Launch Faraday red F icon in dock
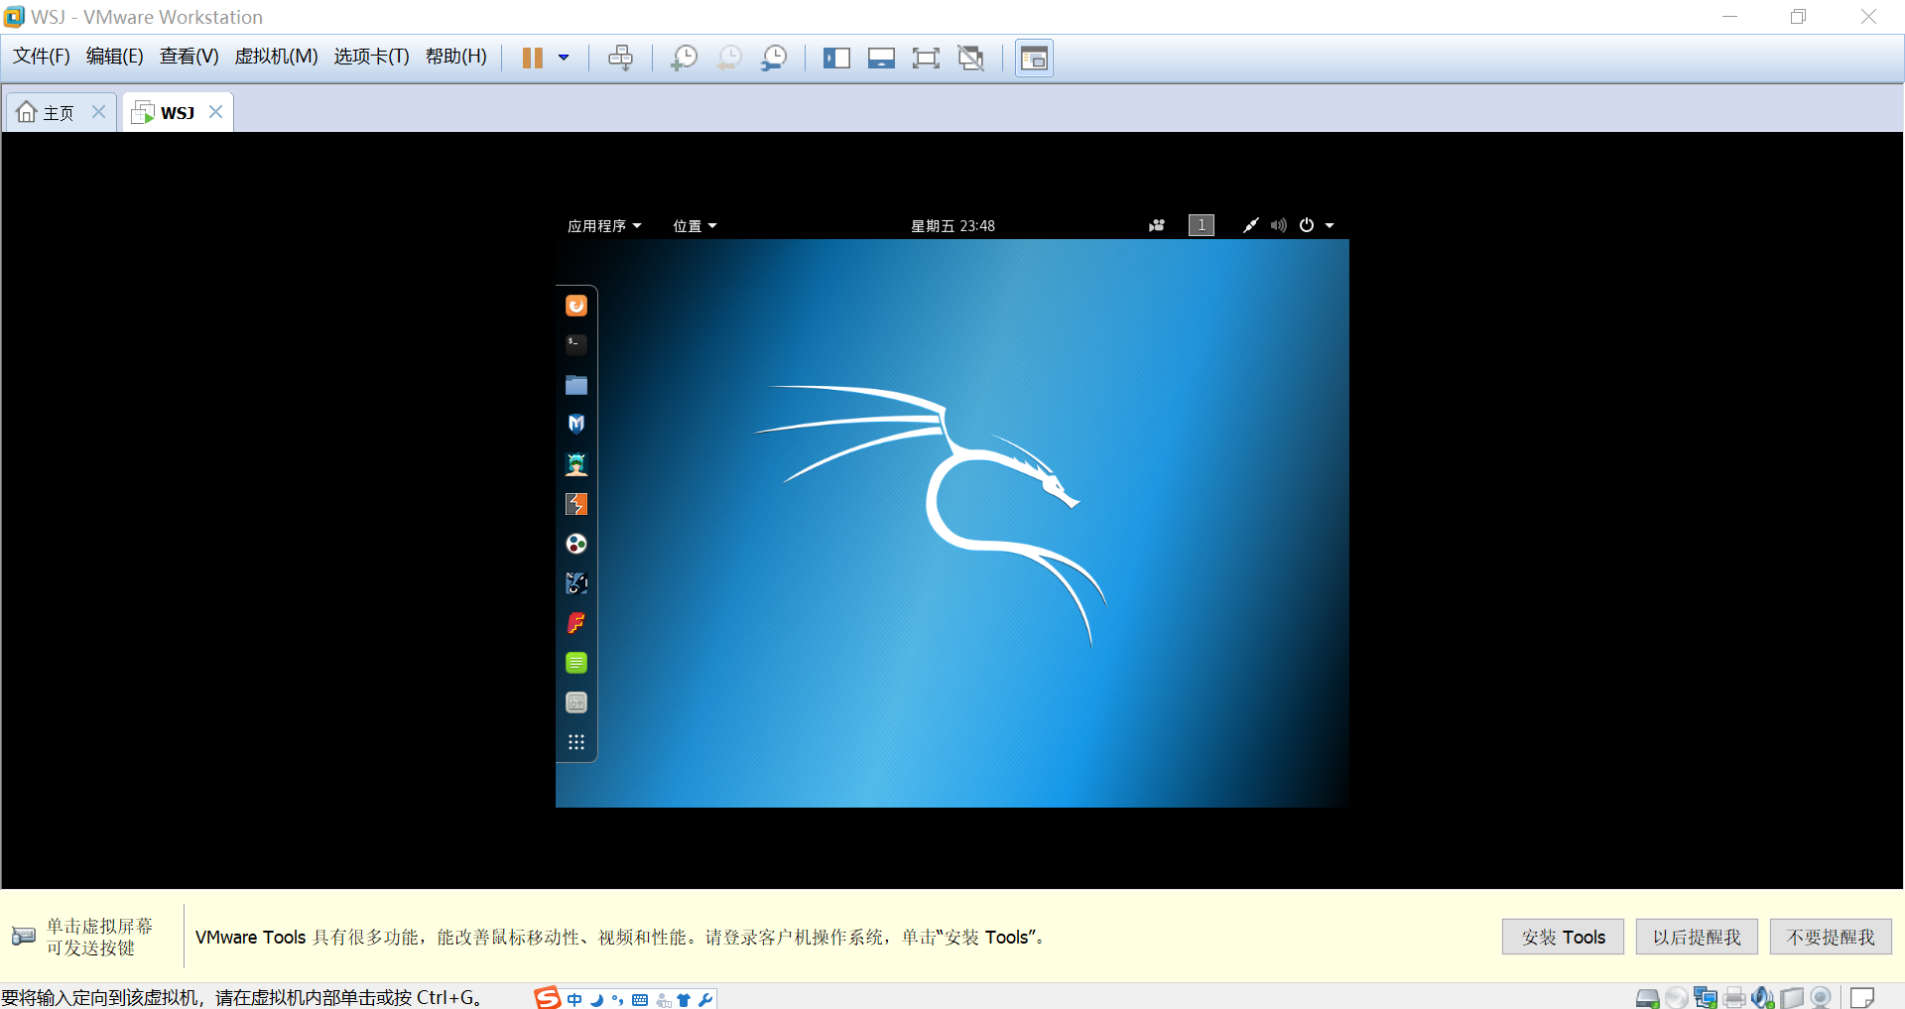The height and width of the screenshot is (1009, 1905). pos(576,623)
